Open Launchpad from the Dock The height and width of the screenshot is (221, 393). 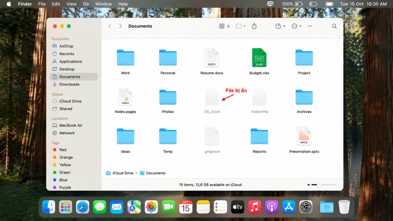point(65,207)
